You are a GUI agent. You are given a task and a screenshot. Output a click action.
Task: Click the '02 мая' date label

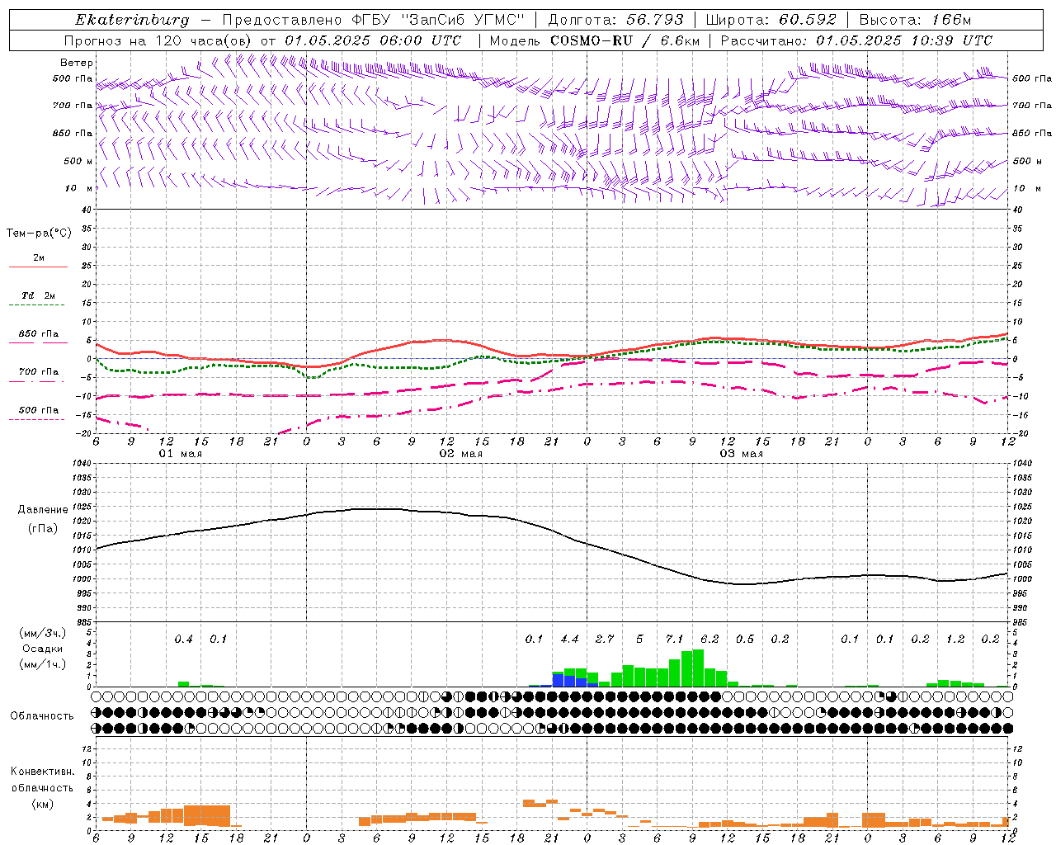[461, 454]
